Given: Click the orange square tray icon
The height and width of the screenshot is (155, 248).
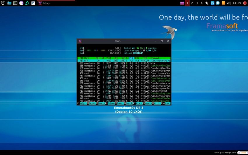Looking at the screenshot, I should click(223, 3).
